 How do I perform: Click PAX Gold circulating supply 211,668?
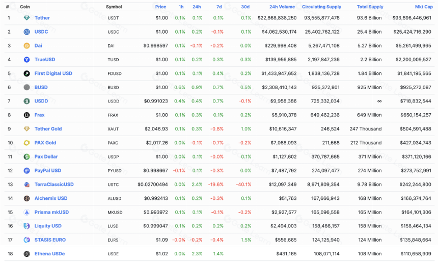click(331, 143)
